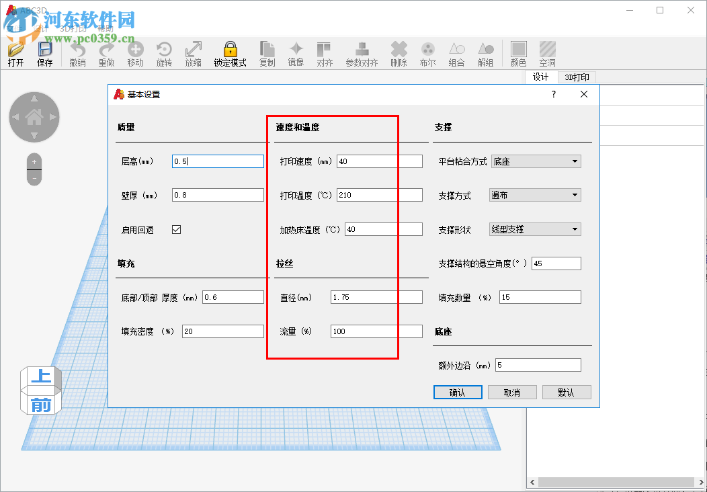Screen dimensions: 707x492
Task: Click the Hole (空洞) toolbar icon
Action: pyautogui.click(x=547, y=54)
